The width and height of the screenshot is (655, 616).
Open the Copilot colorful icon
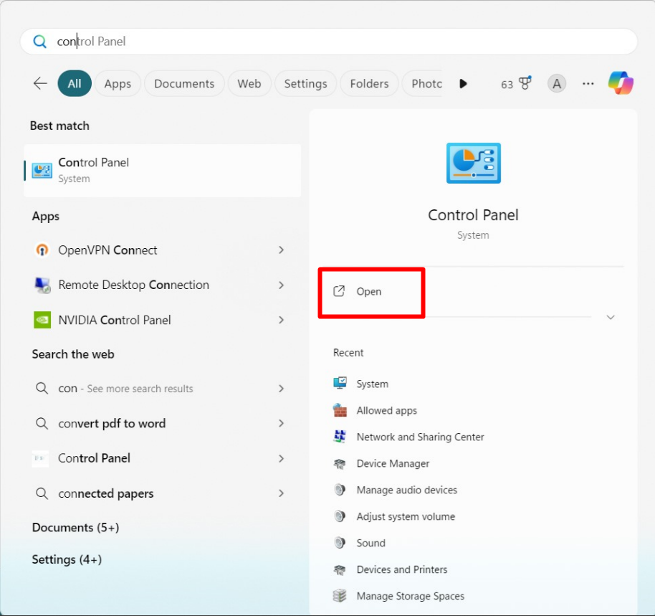pos(621,82)
